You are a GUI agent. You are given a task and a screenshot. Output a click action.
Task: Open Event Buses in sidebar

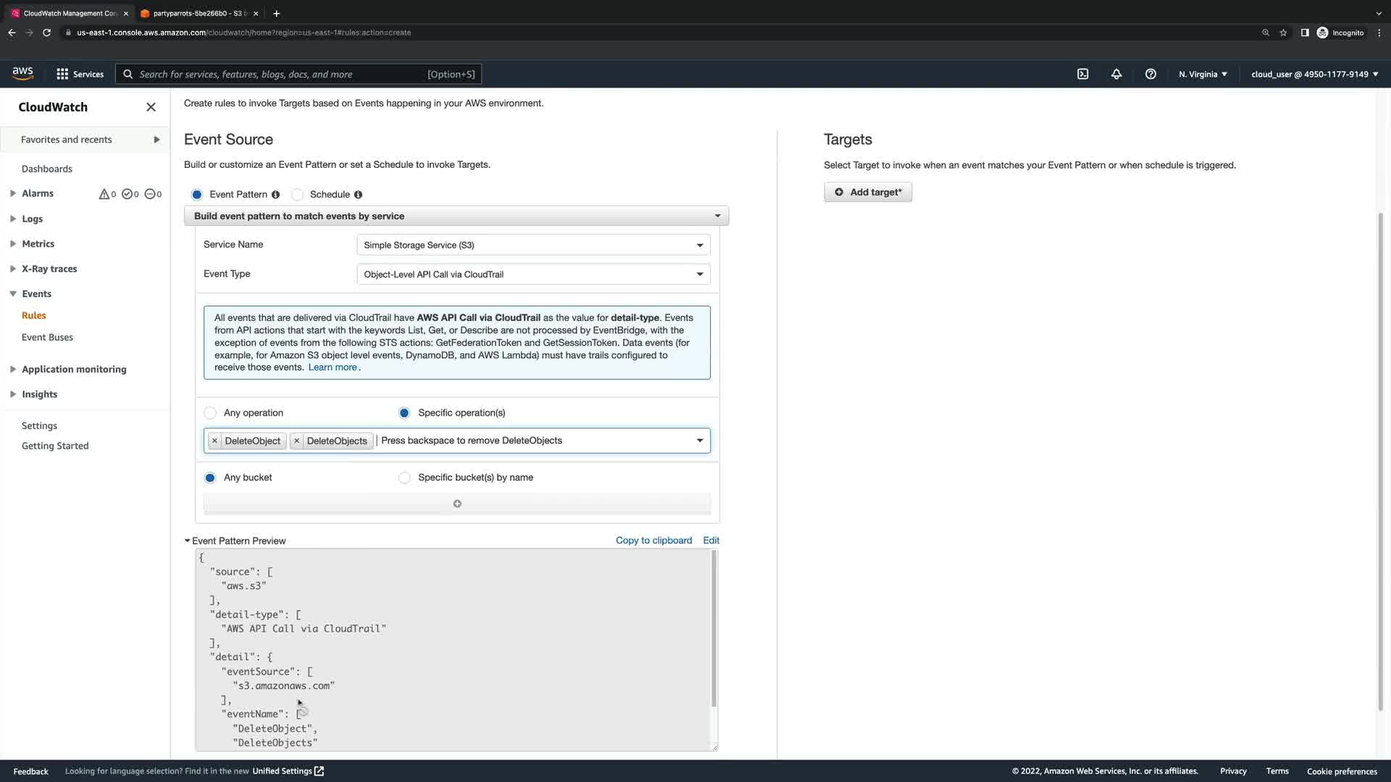pyautogui.click(x=47, y=337)
